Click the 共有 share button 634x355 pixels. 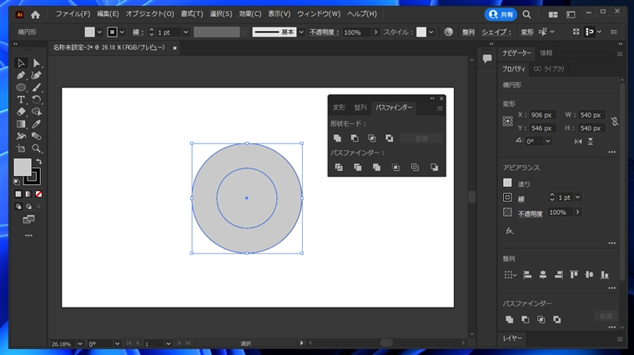(x=501, y=14)
